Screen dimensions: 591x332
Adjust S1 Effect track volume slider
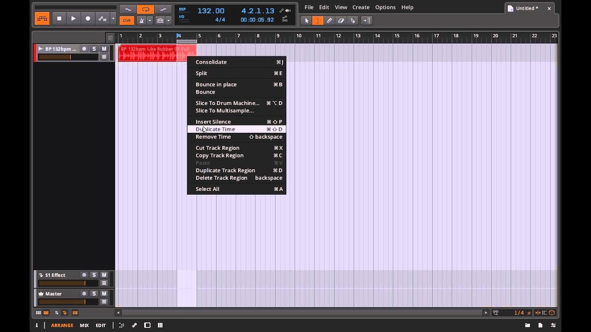(68, 283)
